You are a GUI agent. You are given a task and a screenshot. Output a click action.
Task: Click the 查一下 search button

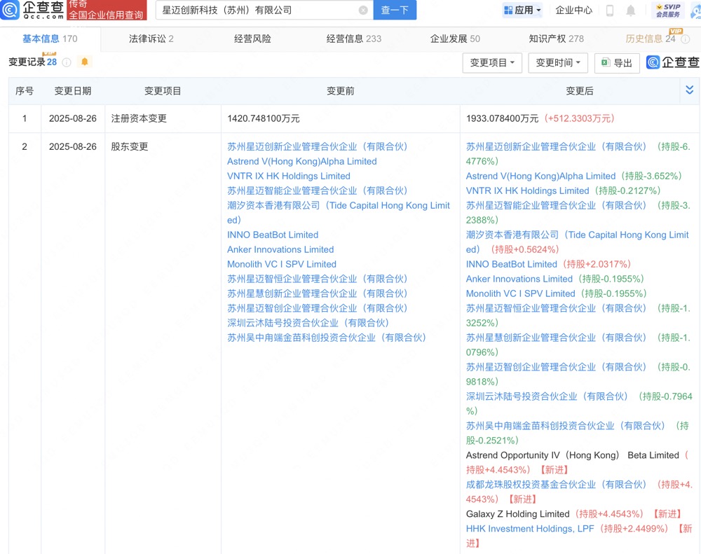tap(395, 10)
